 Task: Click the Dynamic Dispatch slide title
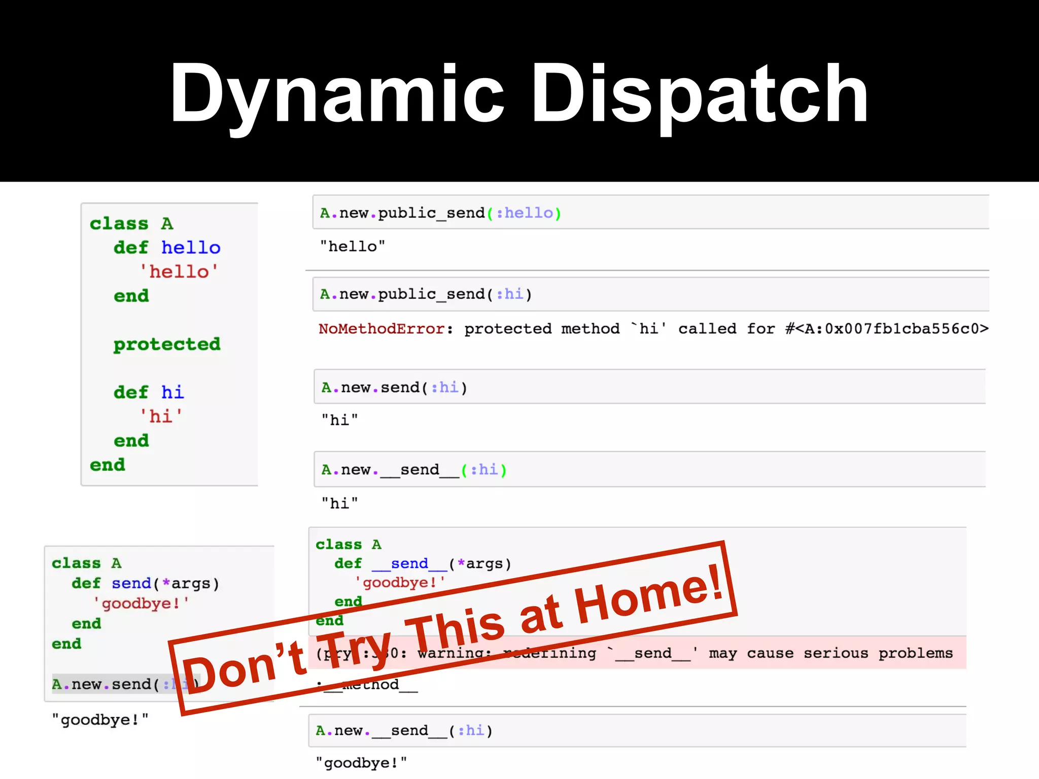tap(518, 94)
